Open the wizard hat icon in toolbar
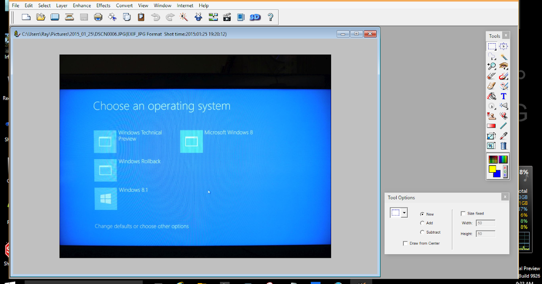Screen dimensions: 542x284 [198, 17]
